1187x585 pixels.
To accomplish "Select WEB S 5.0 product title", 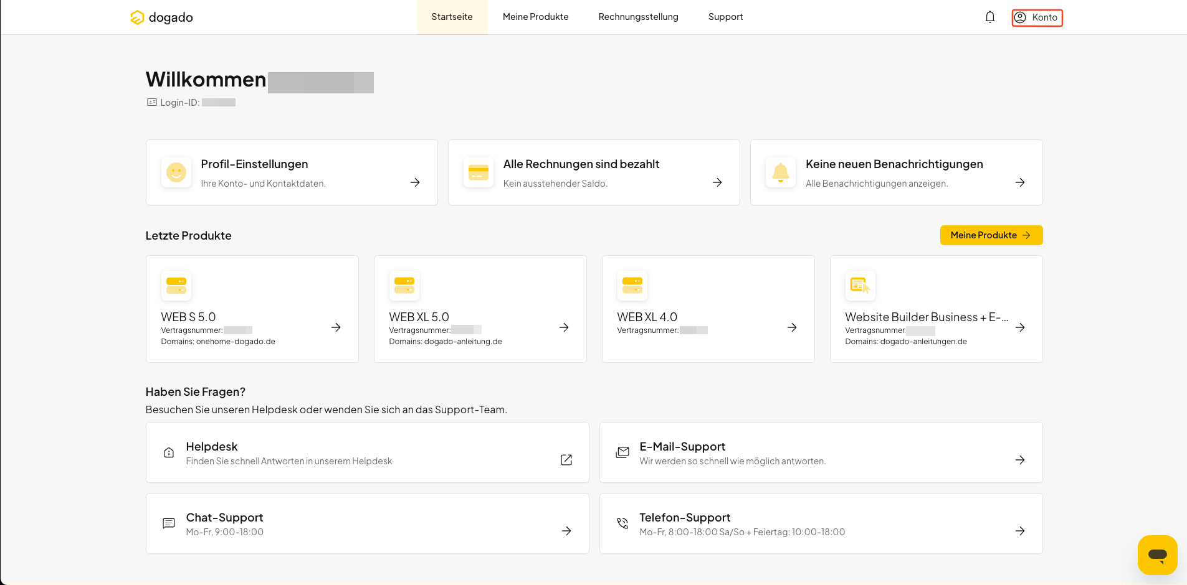I will pos(189,317).
